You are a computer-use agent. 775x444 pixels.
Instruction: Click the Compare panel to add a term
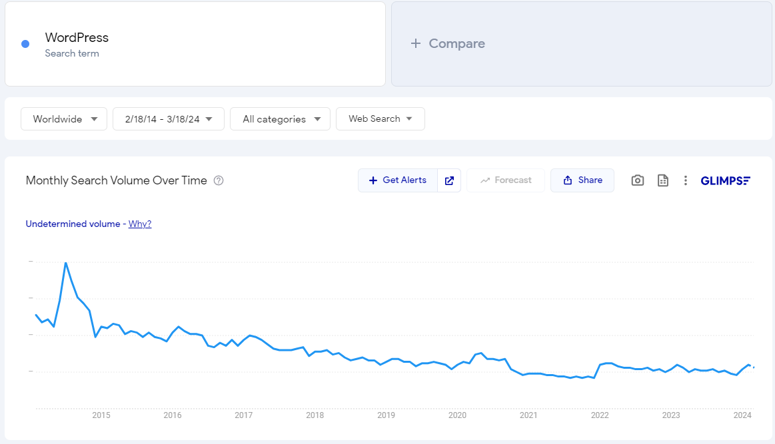point(447,43)
